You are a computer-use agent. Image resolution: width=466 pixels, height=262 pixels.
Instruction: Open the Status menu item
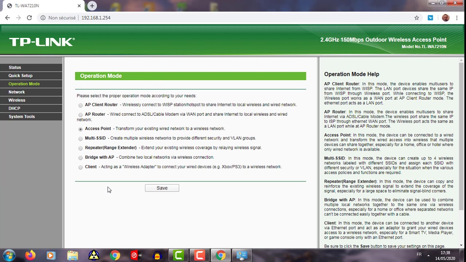(x=31, y=67)
